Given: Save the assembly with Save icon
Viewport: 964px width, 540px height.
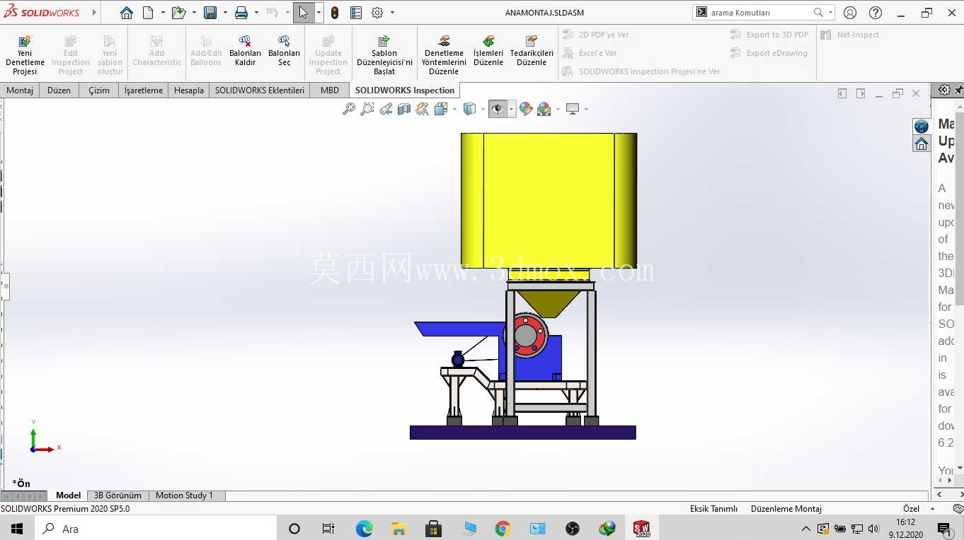Looking at the screenshot, I should click(210, 13).
